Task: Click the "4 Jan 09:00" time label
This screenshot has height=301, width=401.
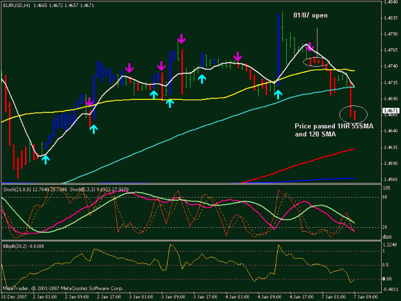Action: (x=269, y=297)
